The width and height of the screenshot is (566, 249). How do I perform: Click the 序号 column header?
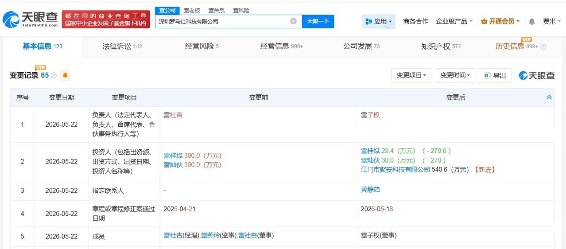[x=22, y=97]
